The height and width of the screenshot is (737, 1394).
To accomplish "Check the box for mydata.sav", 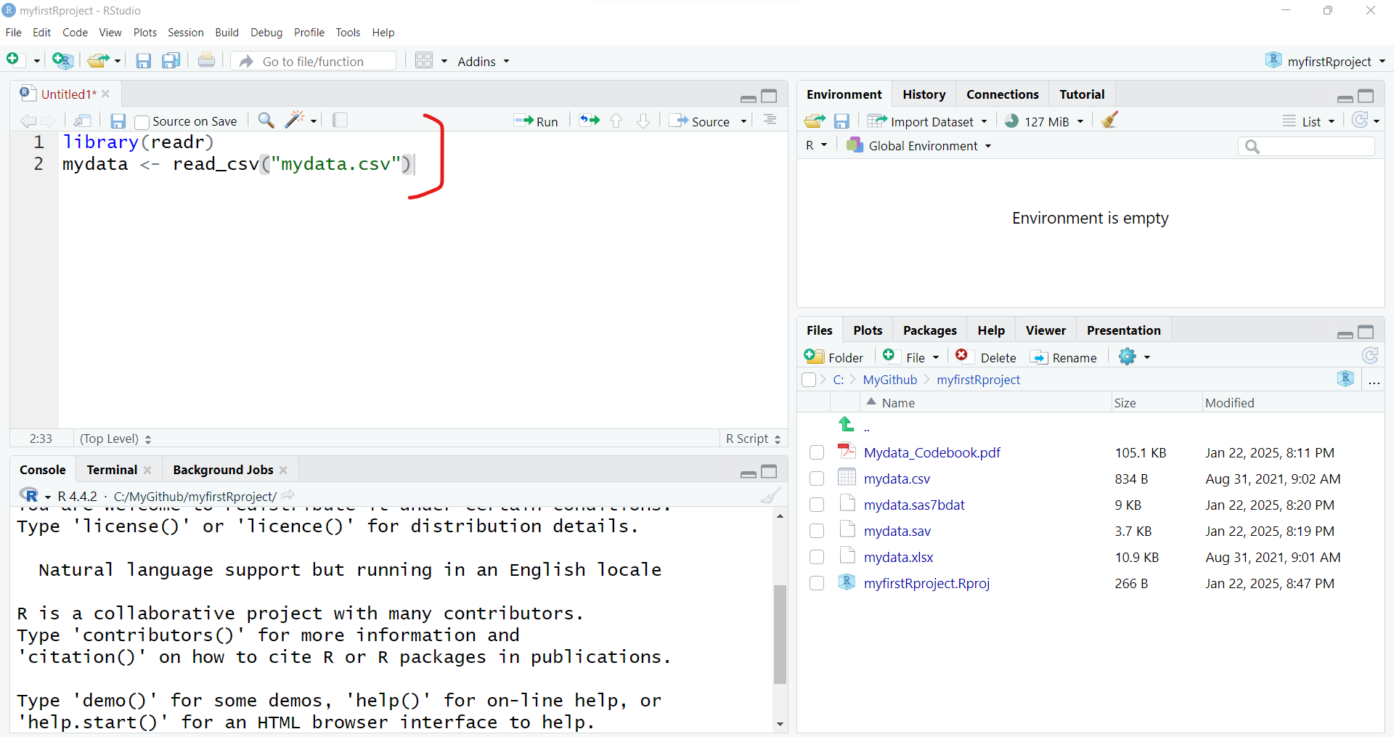I will click(x=817, y=532).
